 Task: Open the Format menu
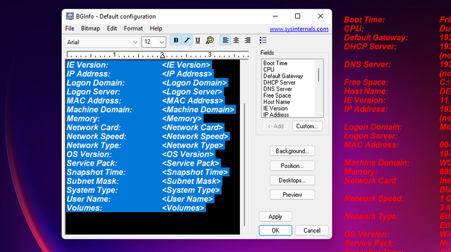pos(133,28)
